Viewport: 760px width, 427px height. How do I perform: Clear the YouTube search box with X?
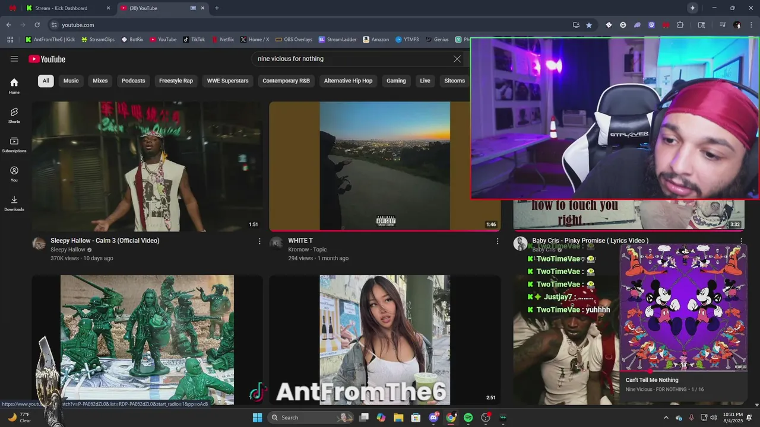(x=457, y=59)
